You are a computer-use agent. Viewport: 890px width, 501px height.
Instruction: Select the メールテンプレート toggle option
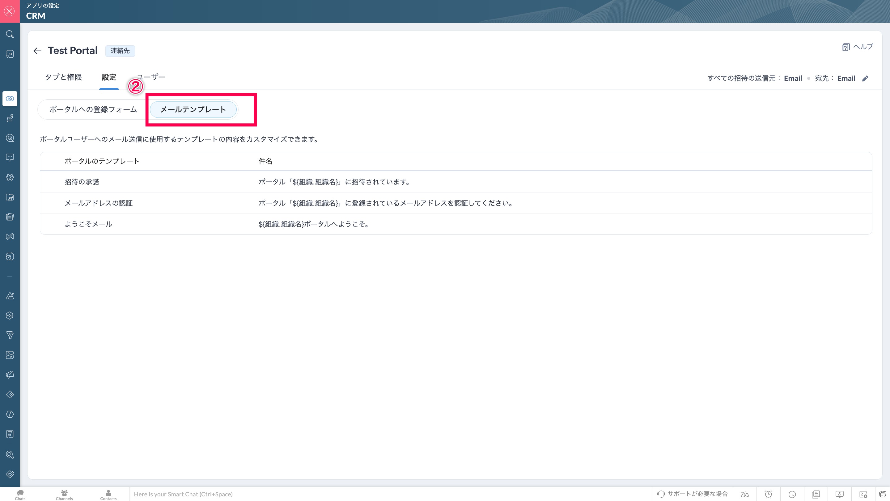click(193, 110)
